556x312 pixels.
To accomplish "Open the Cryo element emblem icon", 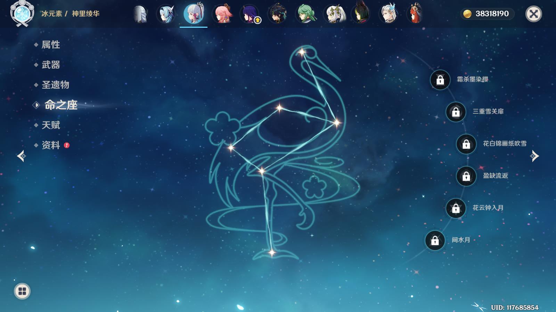I will (x=22, y=14).
